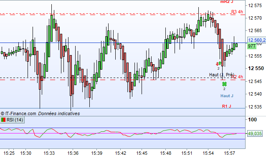The image size is (266, 156).
Task: Click the 15:33 time axis label
Action: coord(49,153)
